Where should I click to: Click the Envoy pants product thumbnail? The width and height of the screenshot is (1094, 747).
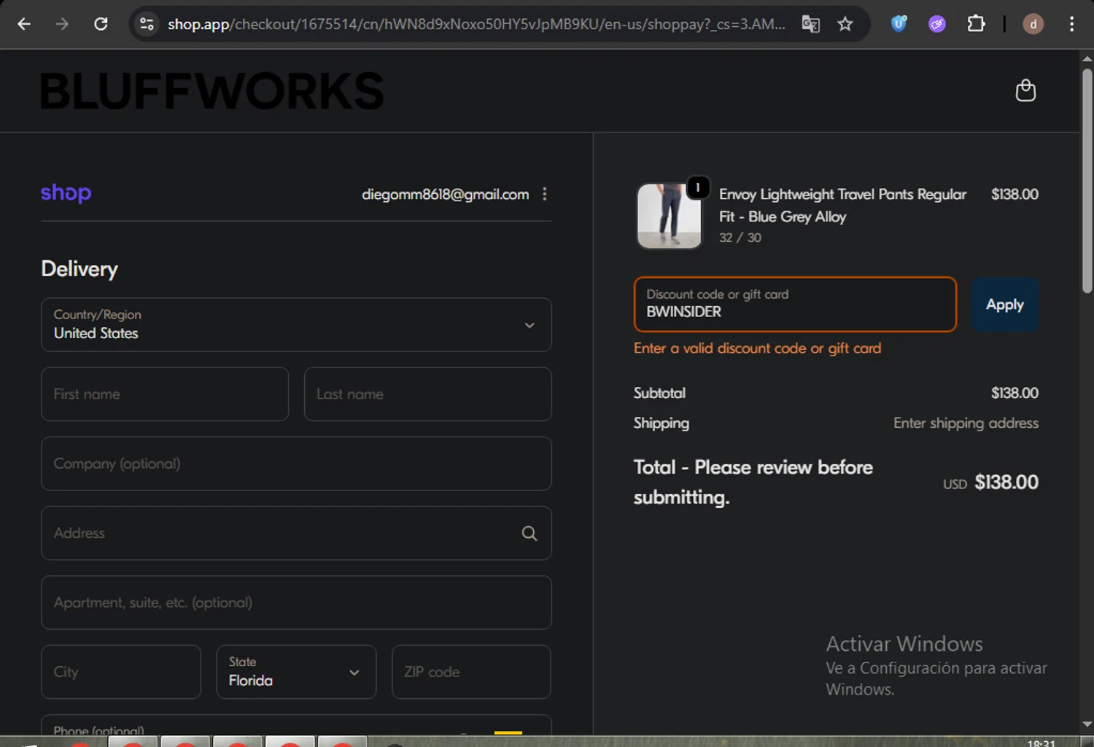pos(670,216)
